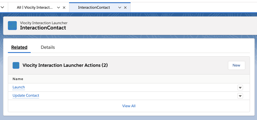Click the Vlocity Interaction Launcher Actions related list icon
The height and width of the screenshot is (120, 257).
[x=16, y=65]
